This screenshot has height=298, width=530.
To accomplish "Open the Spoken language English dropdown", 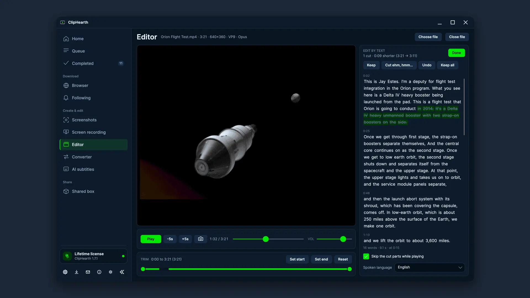I will point(430,267).
